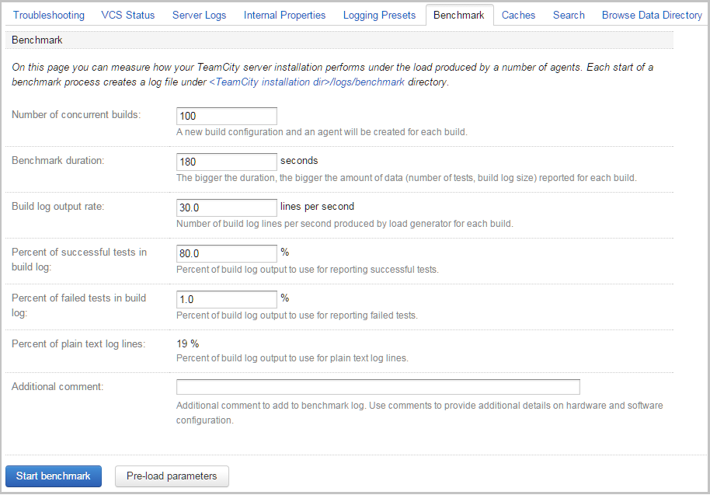The image size is (710, 495).
Task: Click the 19 % plain text value
Action: (187, 343)
